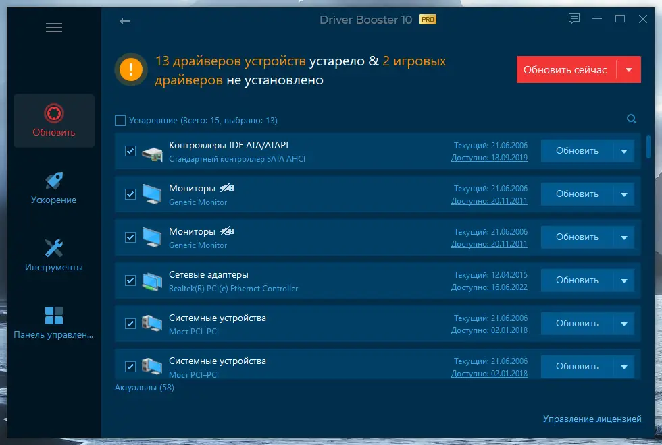Open the Панель управления sidebar tab
662x445 pixels.
point(54,323)
